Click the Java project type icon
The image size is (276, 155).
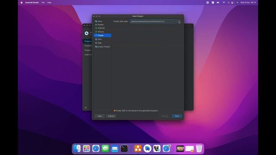pos(96,21)
